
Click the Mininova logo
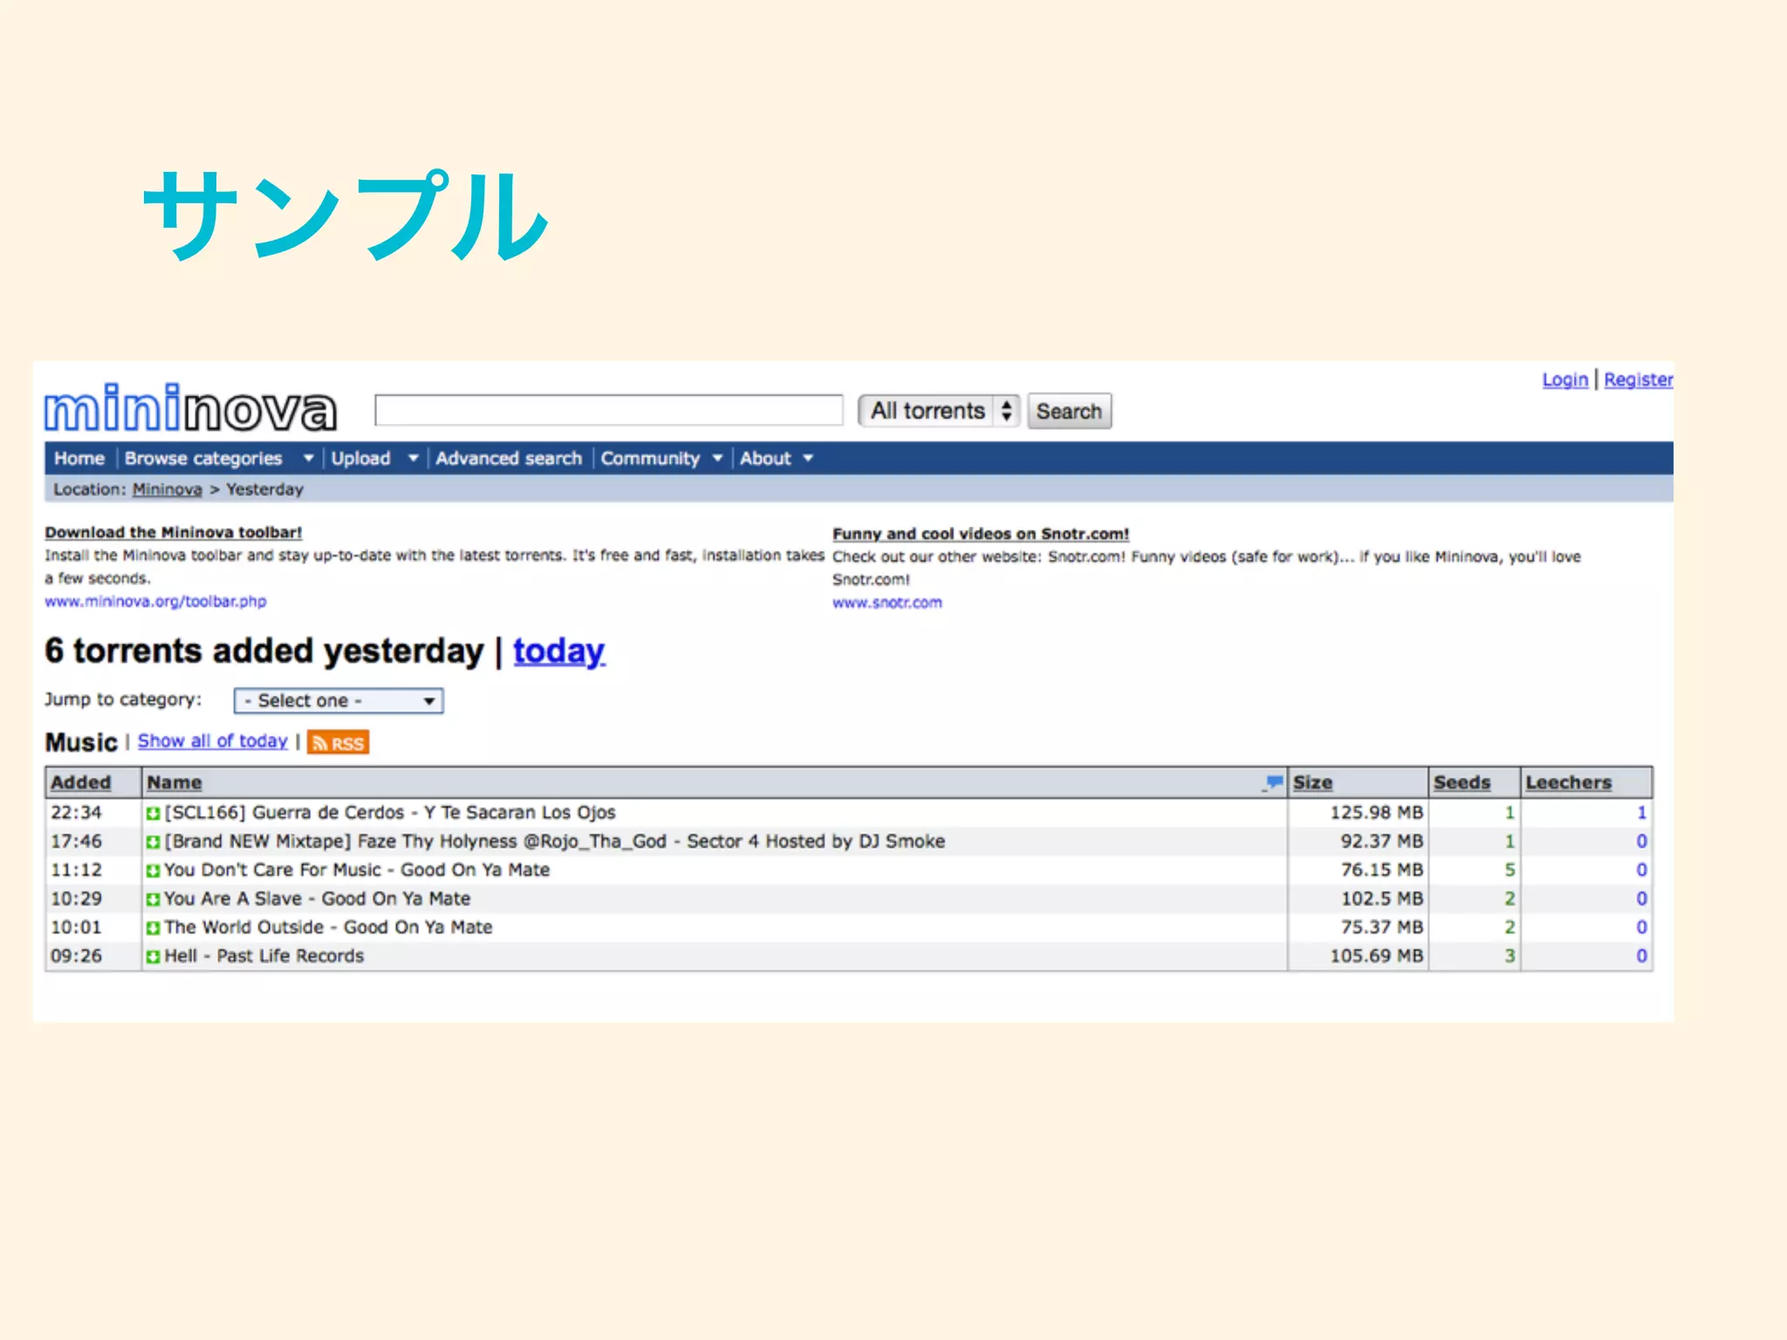190,408
